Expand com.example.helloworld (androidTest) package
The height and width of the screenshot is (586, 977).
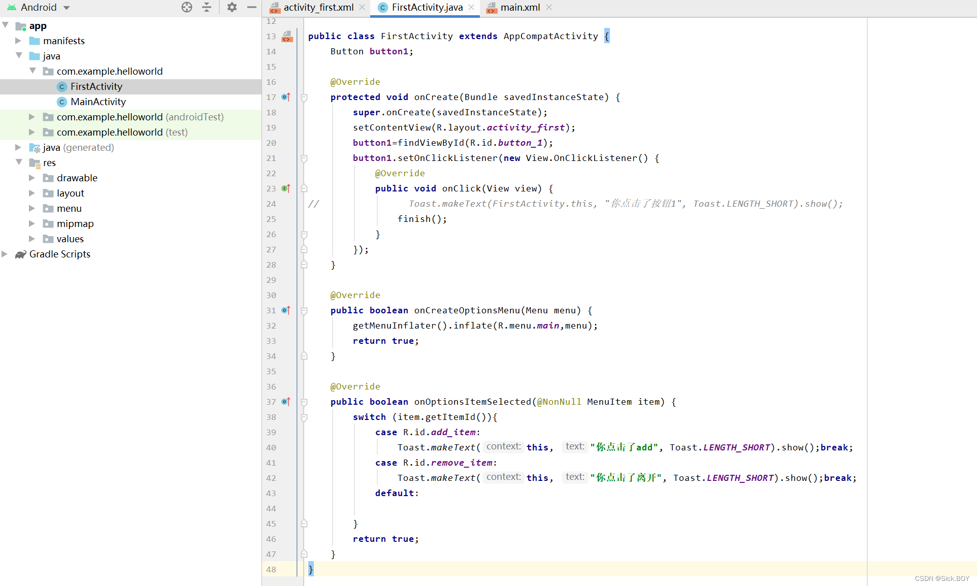(32, 117)
